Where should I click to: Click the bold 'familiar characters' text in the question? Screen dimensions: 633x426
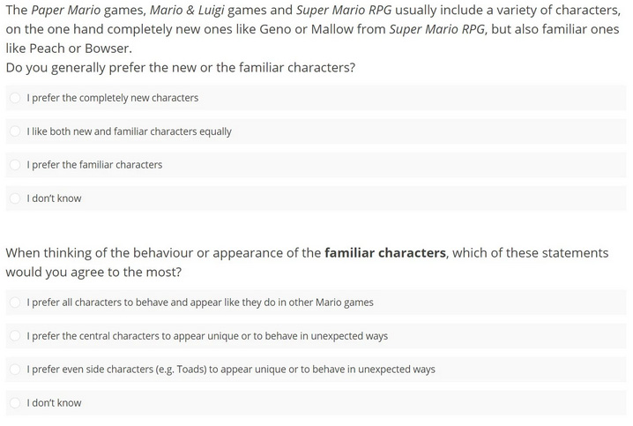click(x=385, y=253)
